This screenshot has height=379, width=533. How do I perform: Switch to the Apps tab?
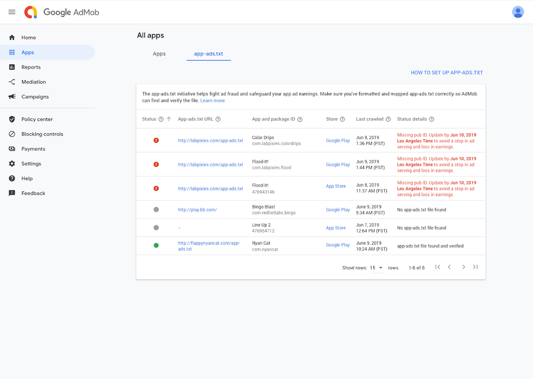[x=159, y=54]
